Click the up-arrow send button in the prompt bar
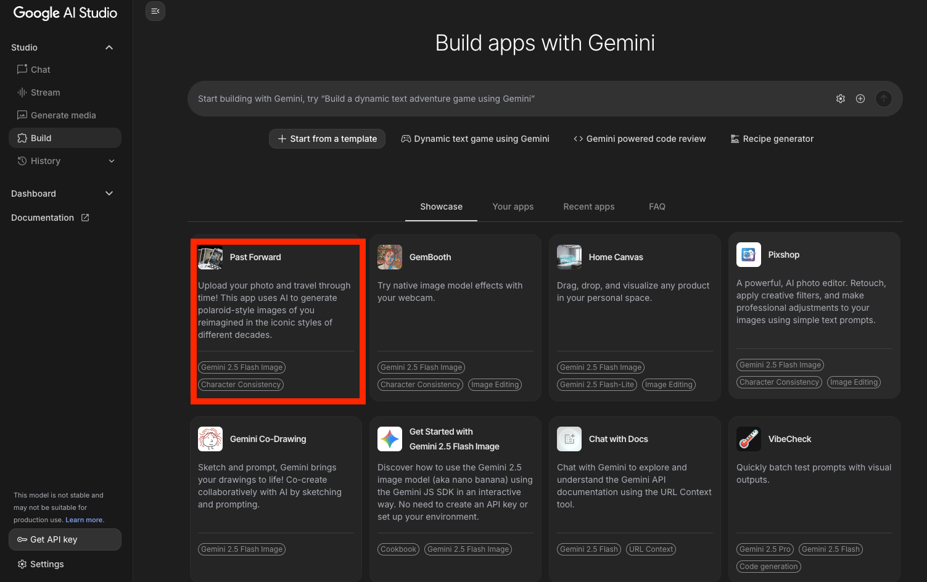The image size is (927, 582). point(884,99)
